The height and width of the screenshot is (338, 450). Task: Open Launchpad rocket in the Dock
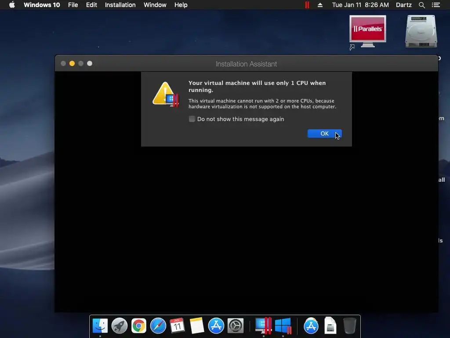click(120, 326)
